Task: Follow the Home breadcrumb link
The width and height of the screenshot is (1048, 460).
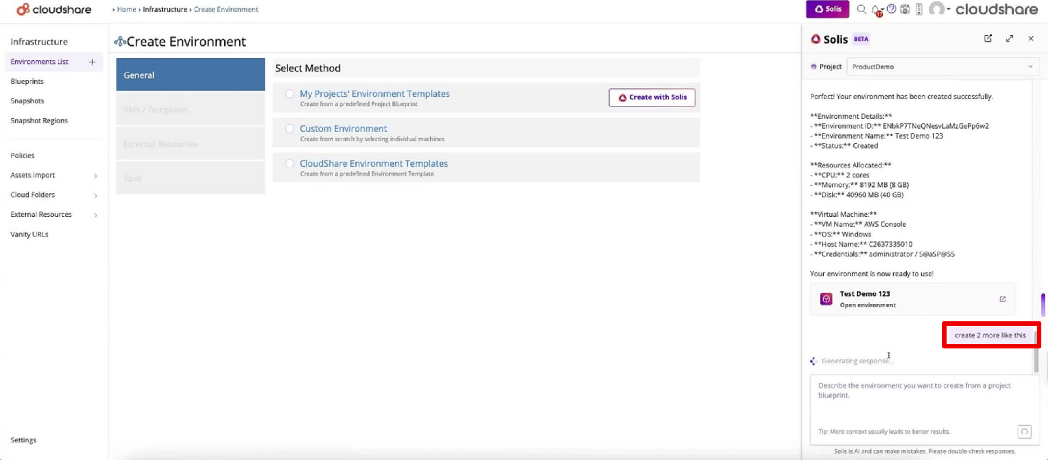Action: [x=127, y=9]
